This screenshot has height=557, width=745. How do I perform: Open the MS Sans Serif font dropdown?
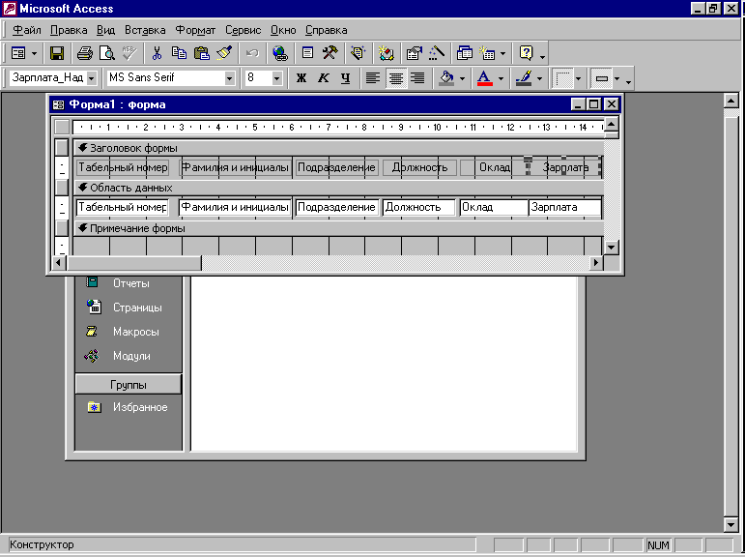(229, 78)
